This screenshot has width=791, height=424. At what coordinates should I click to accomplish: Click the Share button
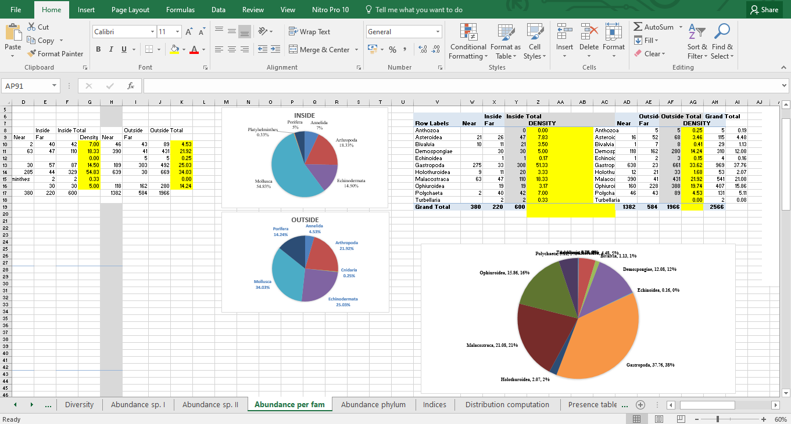click(x=764, y=10)
